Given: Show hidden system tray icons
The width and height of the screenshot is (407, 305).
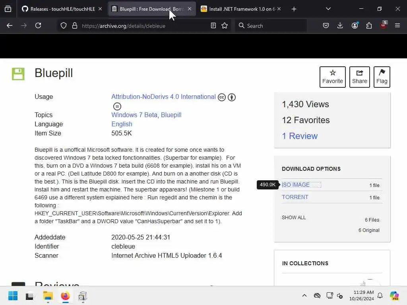Looking at the screenshot, I should 304,295.
